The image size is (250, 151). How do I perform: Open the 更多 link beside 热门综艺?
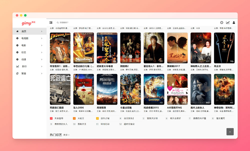coord(66,135)
